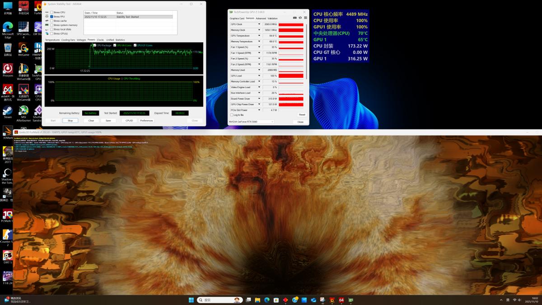Viewport: 542px width, 305px height.
Task: Open MSI Afterburner desktop shortcut
Action: pos(23,113)
